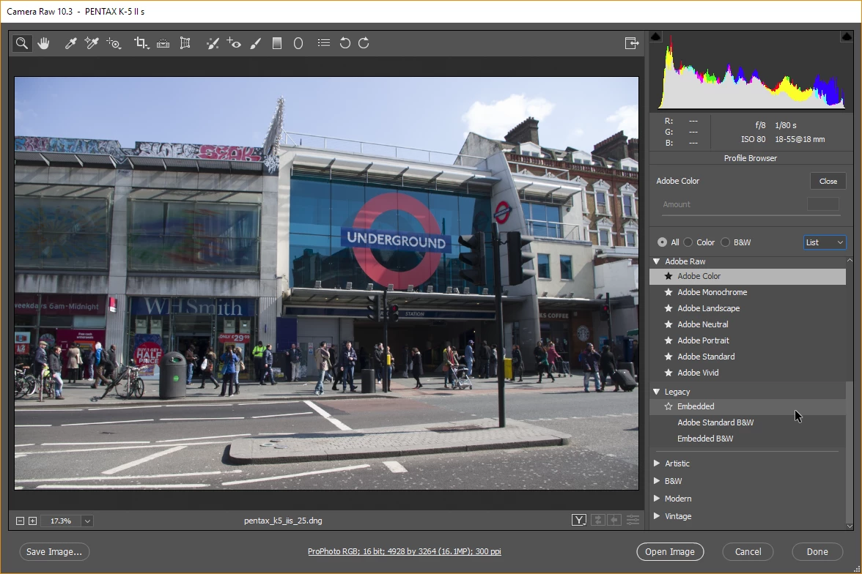Select the Color Sampler tool

91,43
